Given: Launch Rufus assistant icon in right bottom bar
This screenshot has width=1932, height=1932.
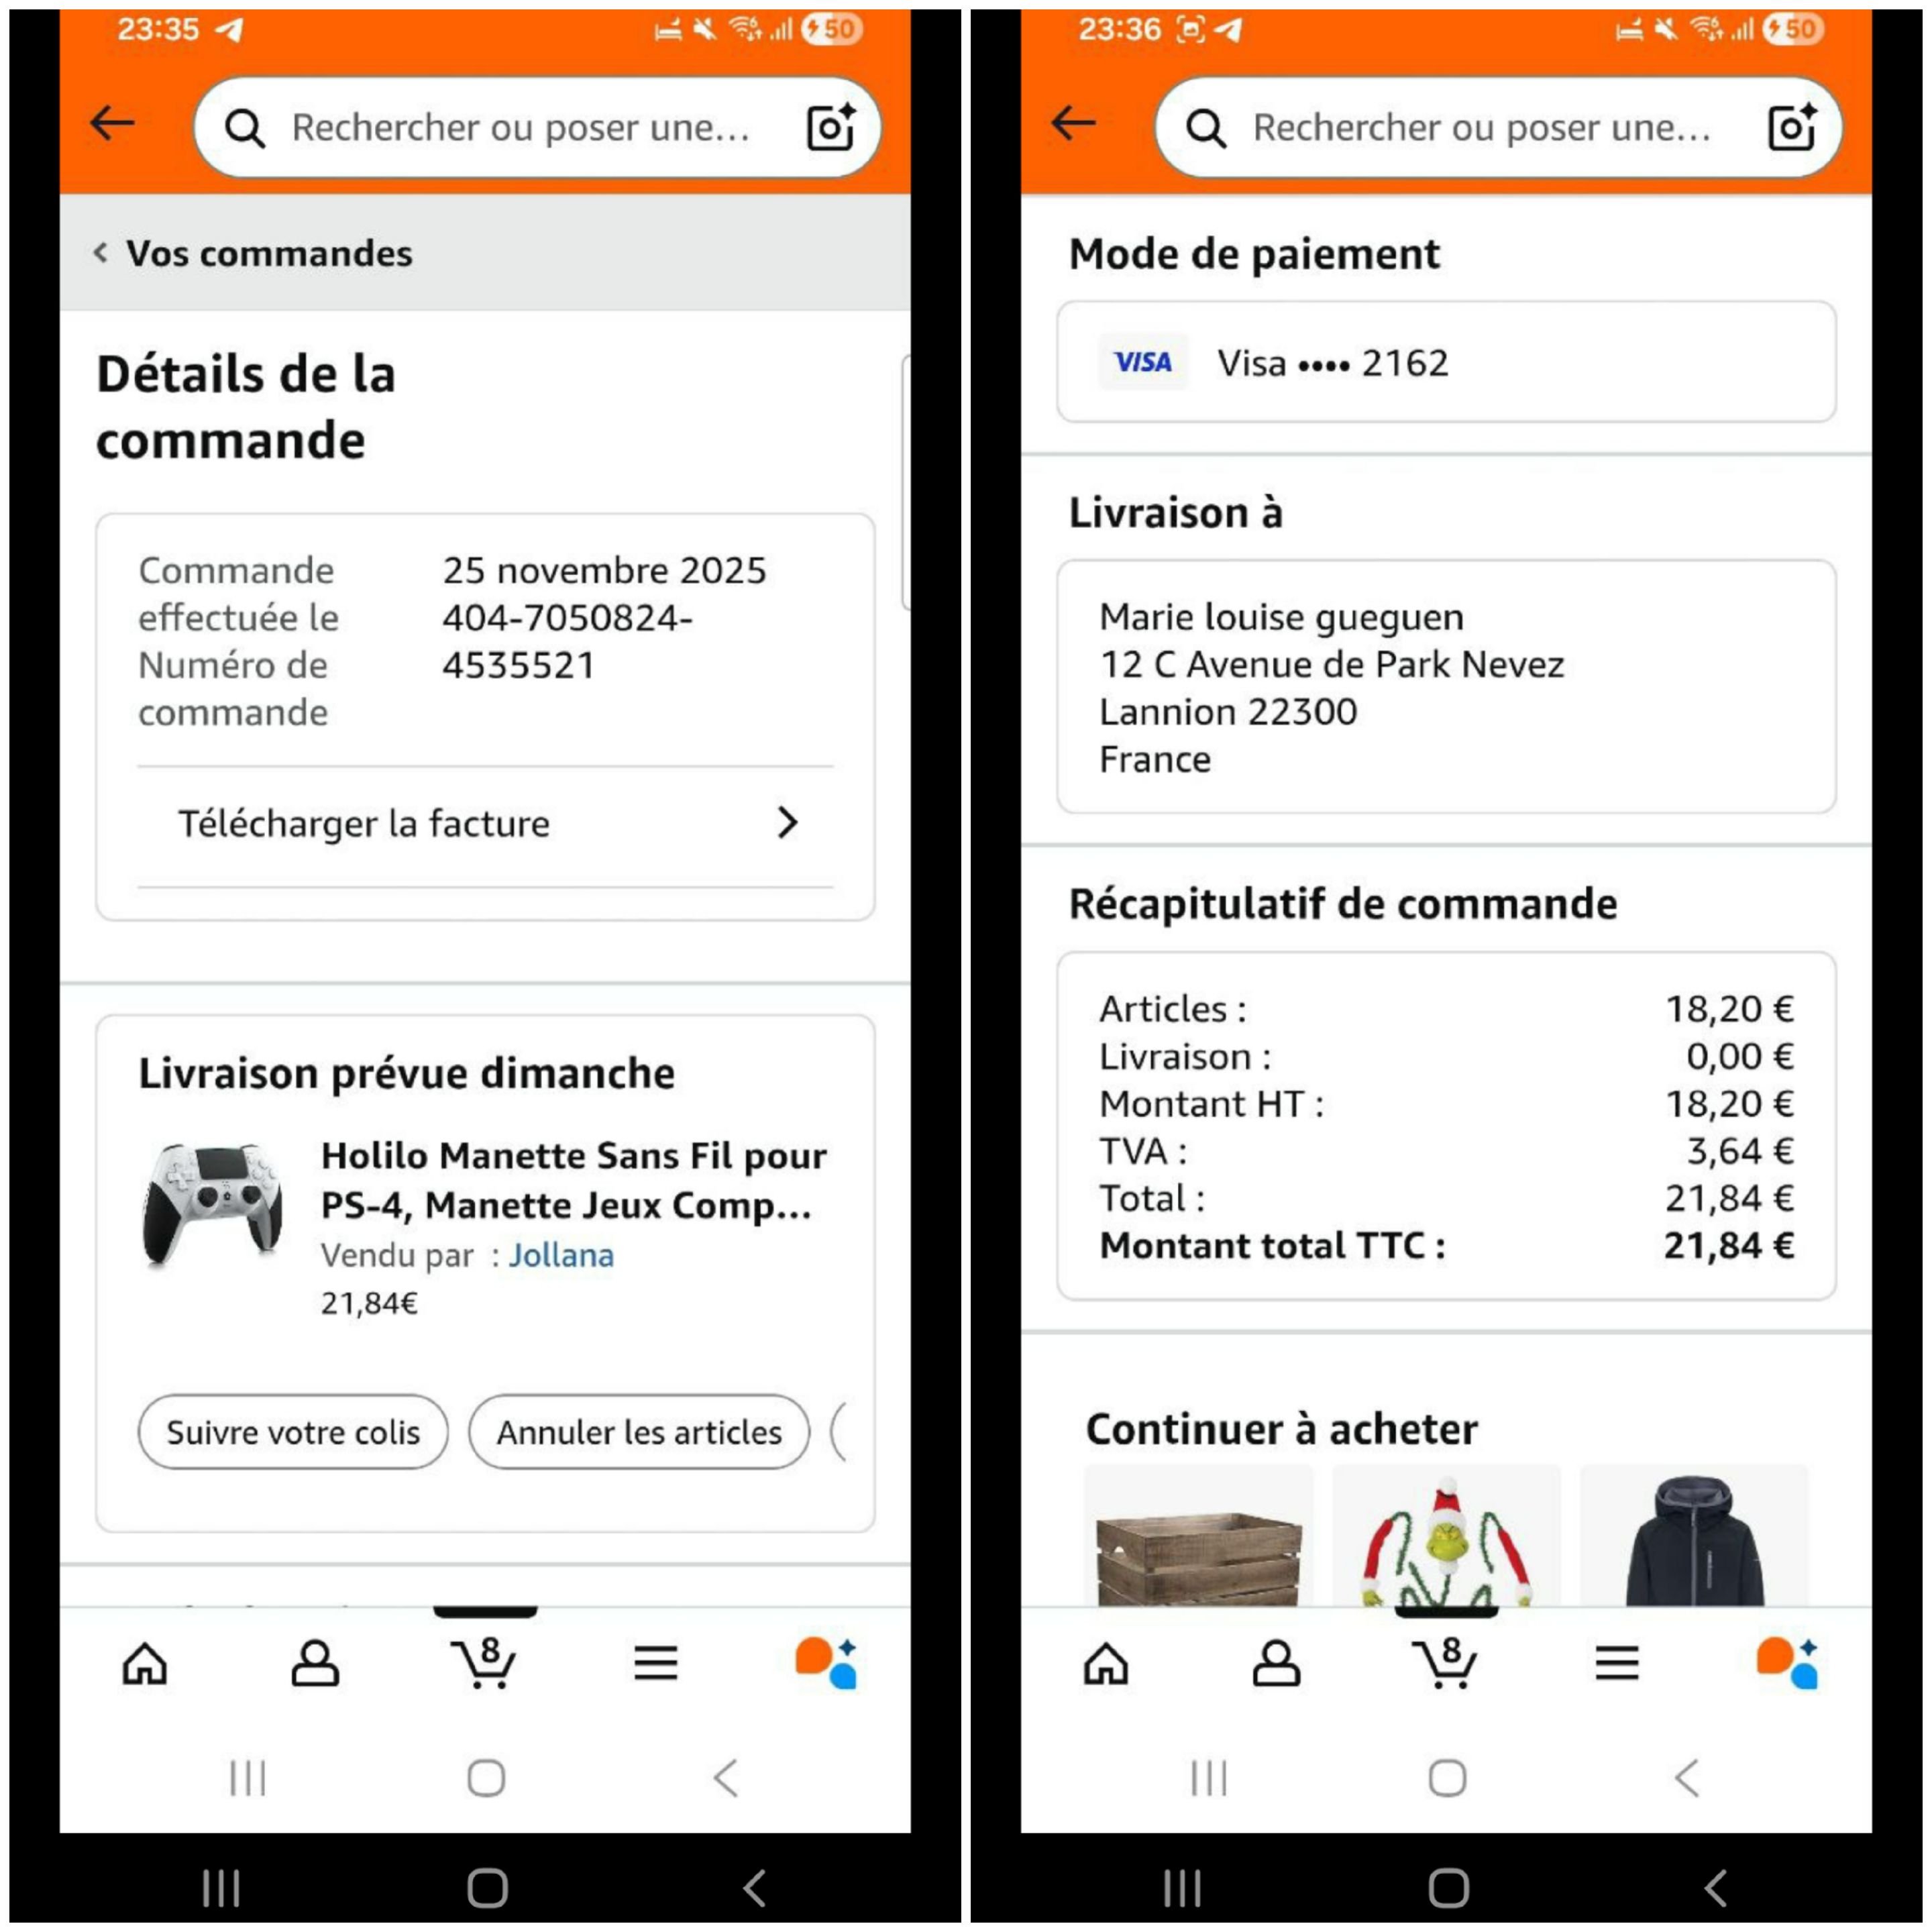Looking at the screenshot, I should point(1787,1663).
